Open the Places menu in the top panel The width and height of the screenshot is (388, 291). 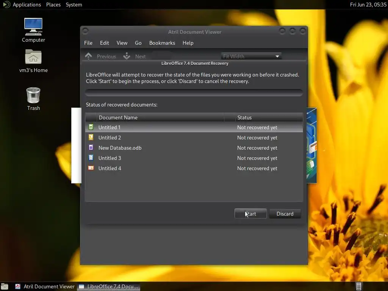pos(53,5)
